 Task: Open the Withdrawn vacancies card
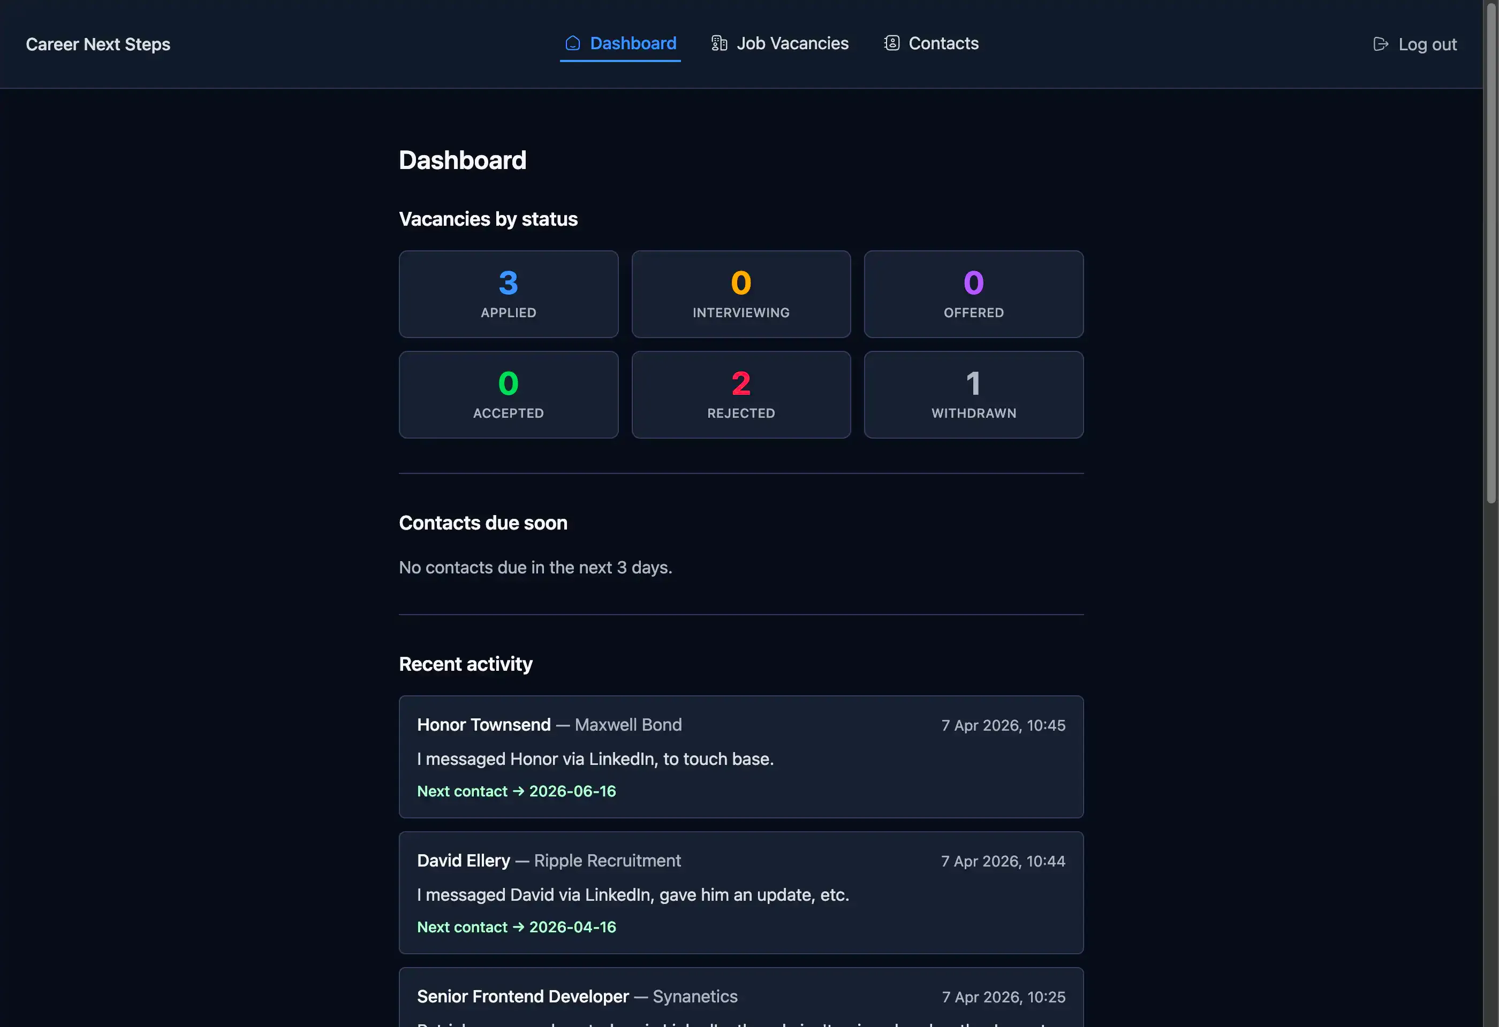tap(973, 395)
